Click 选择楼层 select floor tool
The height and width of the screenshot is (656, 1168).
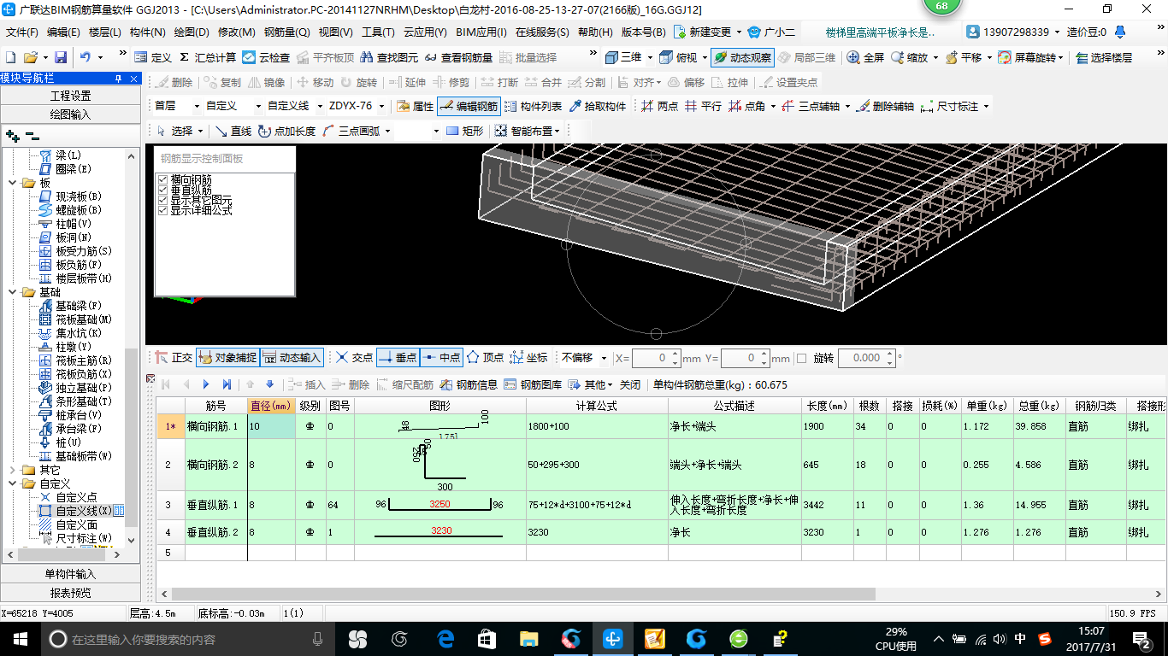[1104, 58]
